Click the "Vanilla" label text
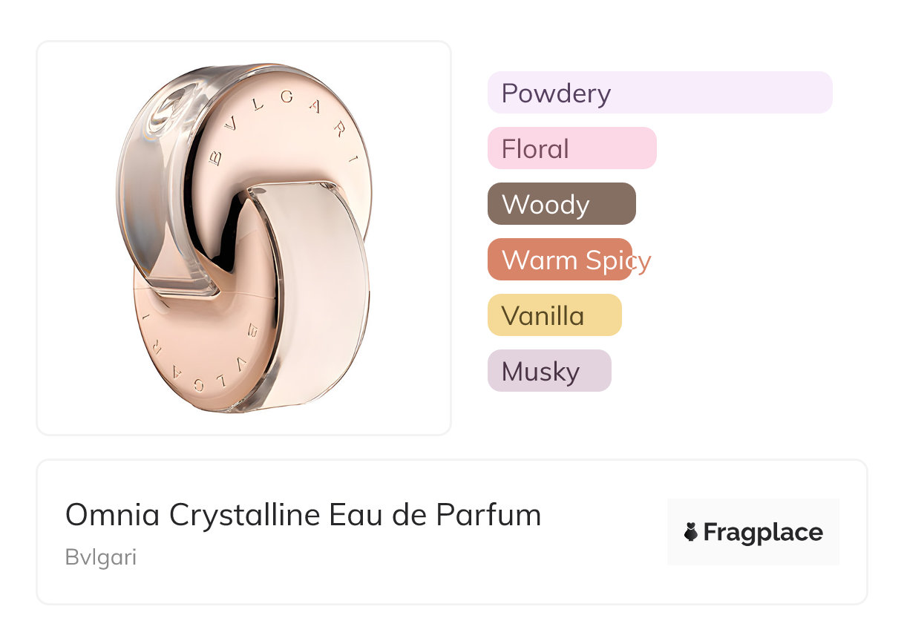Screen dimensions: 904x641 coord(543,316)
